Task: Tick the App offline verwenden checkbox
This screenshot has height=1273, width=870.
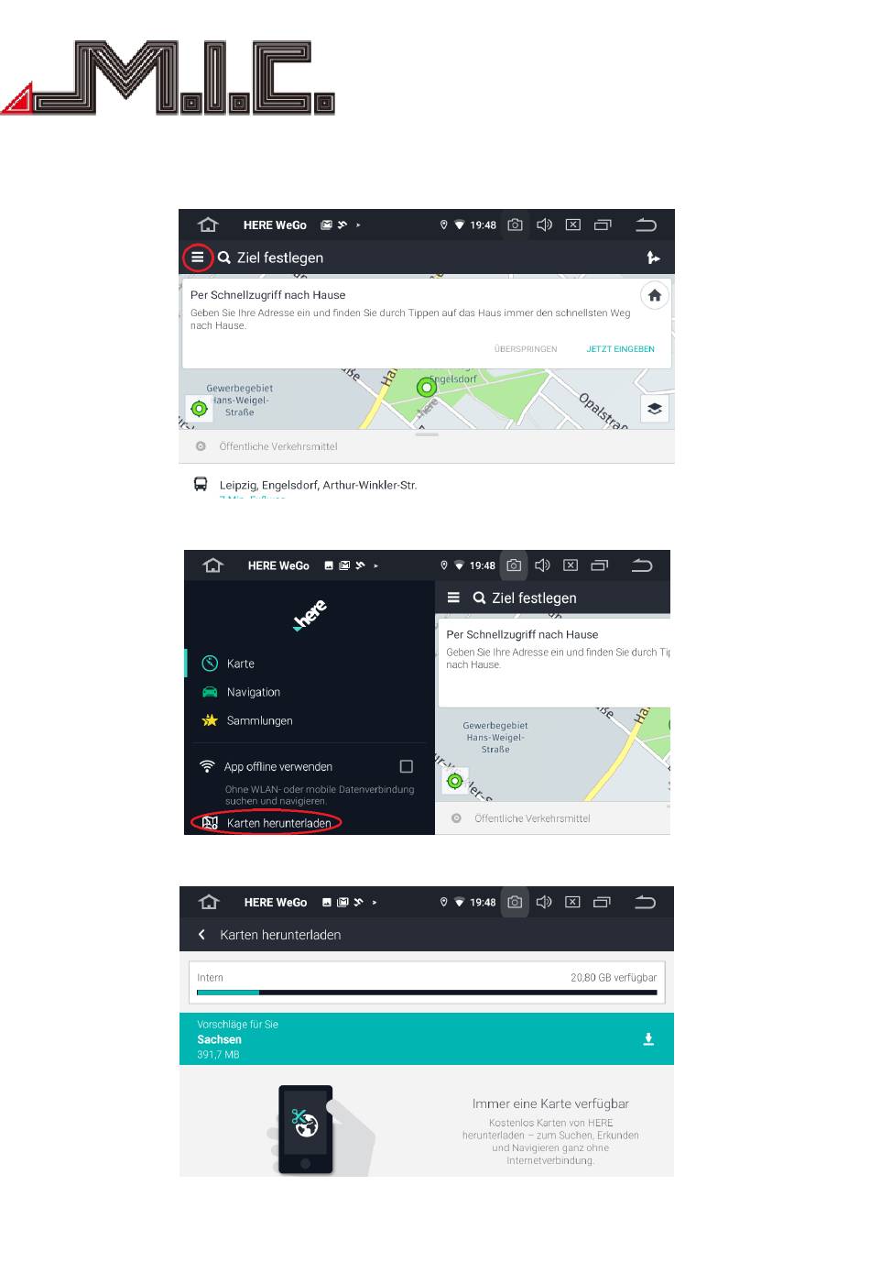Action: (x=407, y=766)
